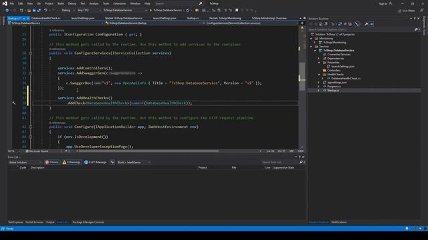Open the Any CPU platform dropdown
The height and width of the screenshot is (240, 428).
tap(89, 11)
